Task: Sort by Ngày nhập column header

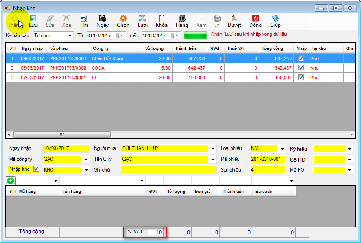Action: 32,48
